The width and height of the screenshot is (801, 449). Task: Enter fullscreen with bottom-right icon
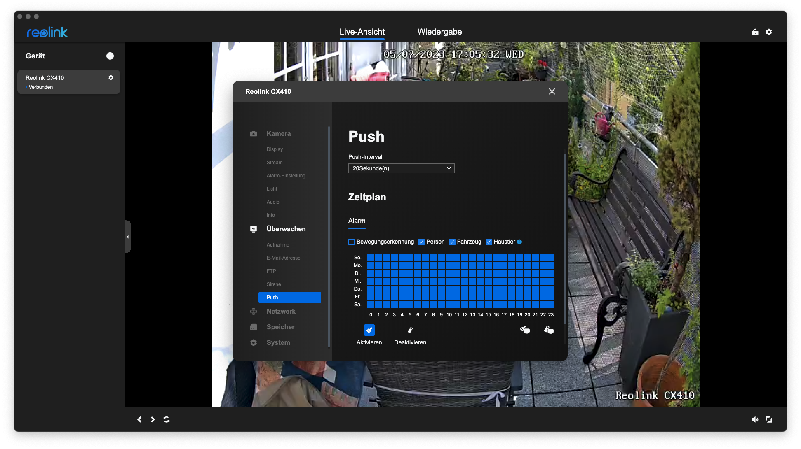pyautogui.click(x=769, y=419)
